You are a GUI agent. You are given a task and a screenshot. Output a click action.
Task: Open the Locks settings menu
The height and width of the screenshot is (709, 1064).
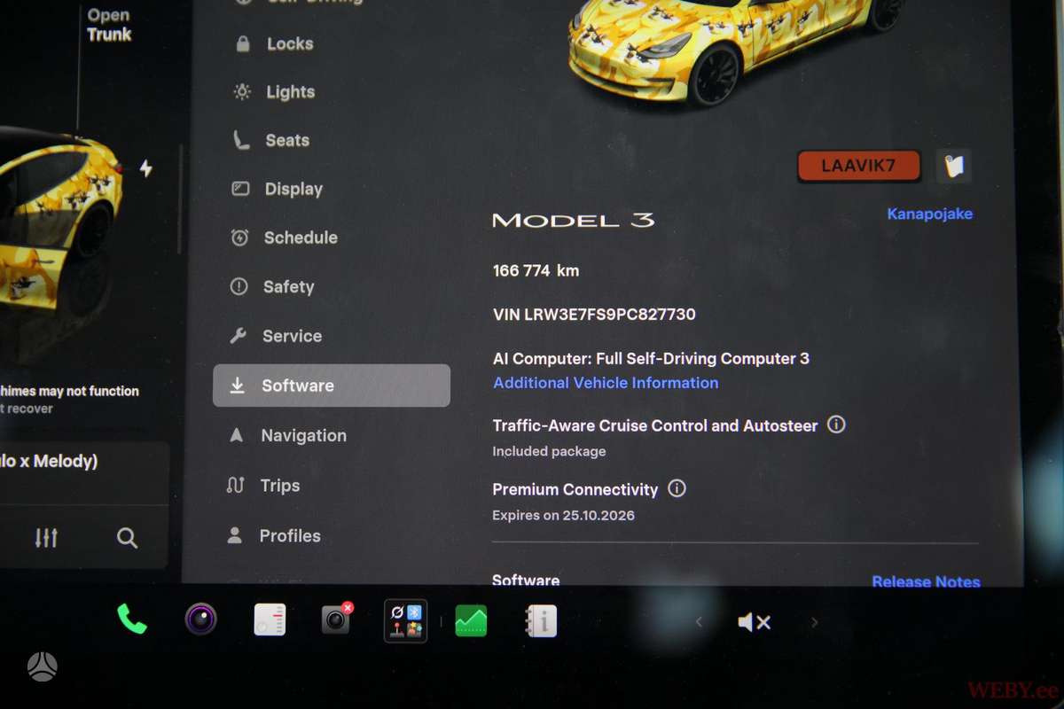(x=290, y=43)
